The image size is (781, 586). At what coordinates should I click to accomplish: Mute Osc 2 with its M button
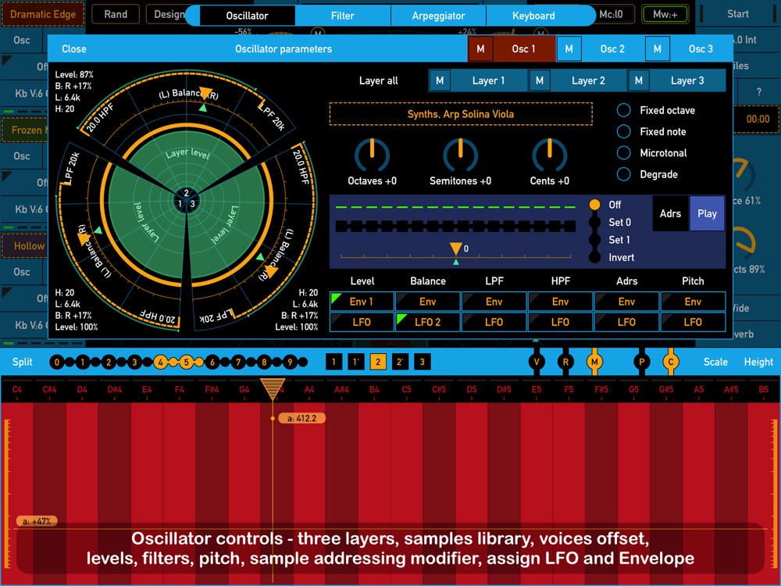pyautogui.click(x=569, y=48)
